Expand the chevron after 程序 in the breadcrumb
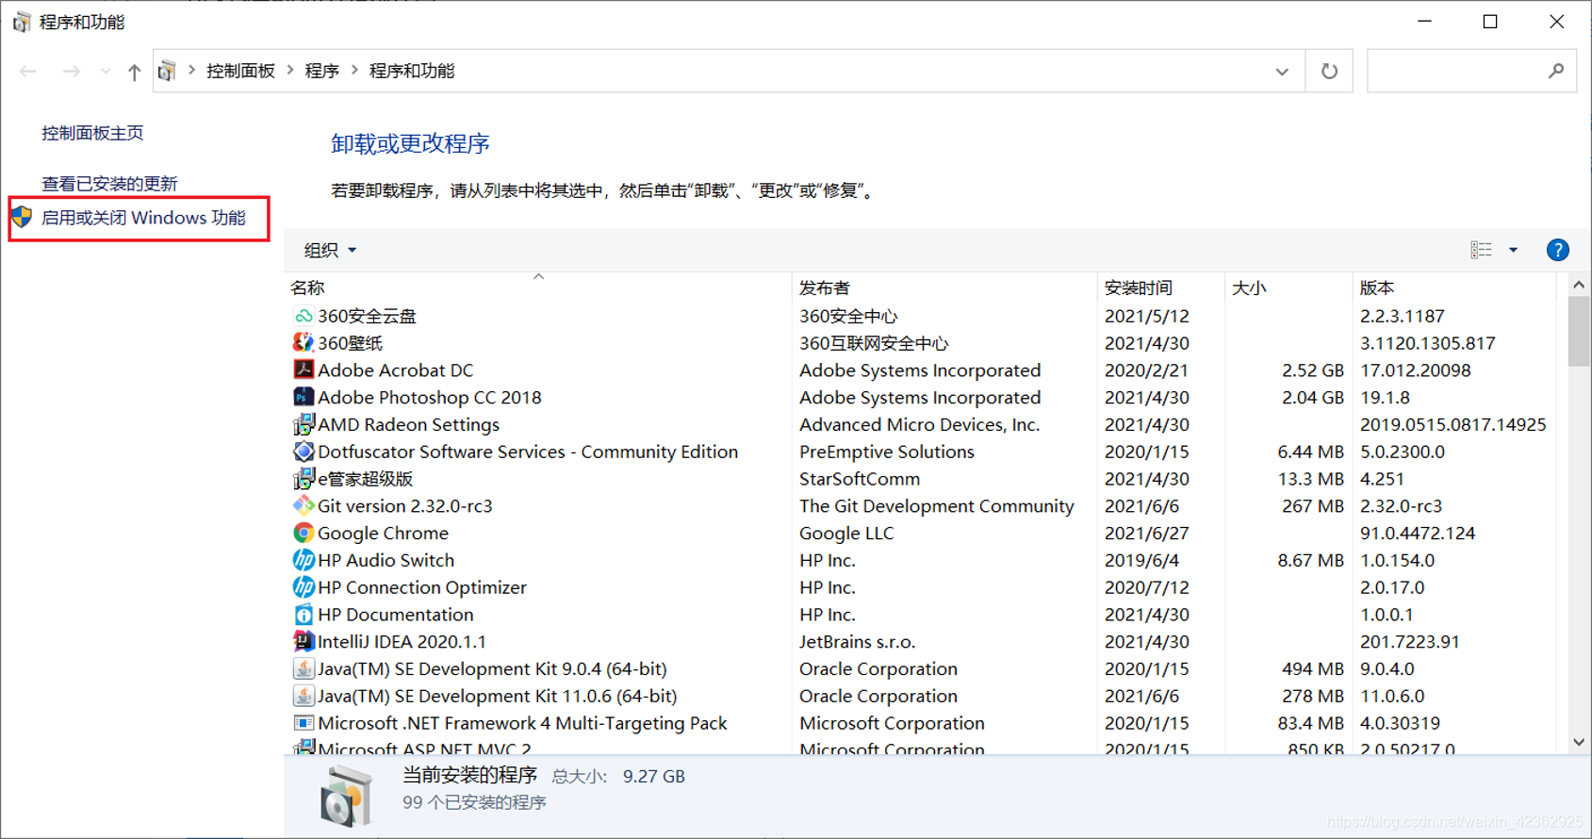 pos(354,71)
